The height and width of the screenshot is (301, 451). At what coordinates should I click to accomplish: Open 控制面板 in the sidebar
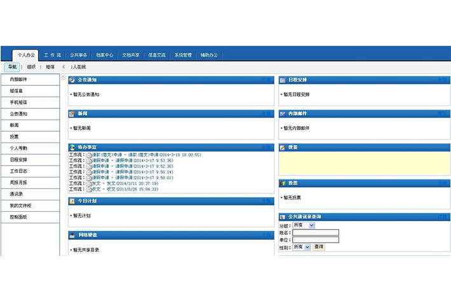pos(30,217)
